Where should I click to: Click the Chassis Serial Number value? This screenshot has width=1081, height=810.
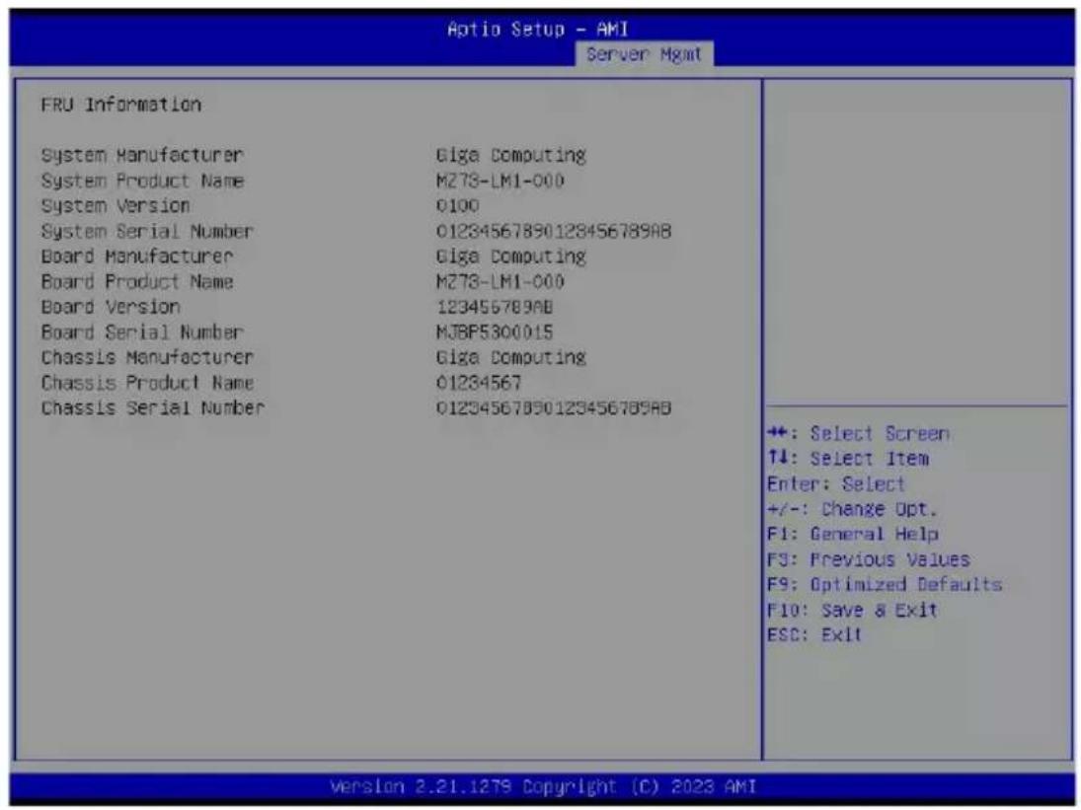554,407
